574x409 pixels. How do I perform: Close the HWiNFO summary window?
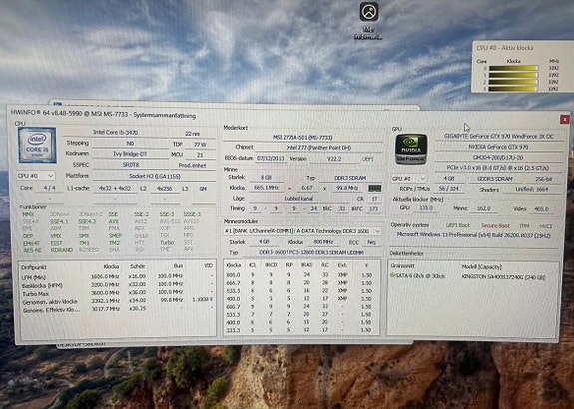click(564, 119)
